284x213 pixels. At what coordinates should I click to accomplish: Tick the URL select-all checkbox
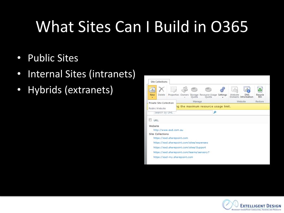point(150,120)
